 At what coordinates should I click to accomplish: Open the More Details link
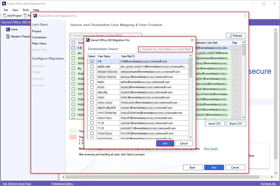point(211,149)
